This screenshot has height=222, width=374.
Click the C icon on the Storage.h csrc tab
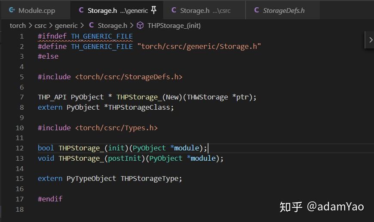pos(174,10)
